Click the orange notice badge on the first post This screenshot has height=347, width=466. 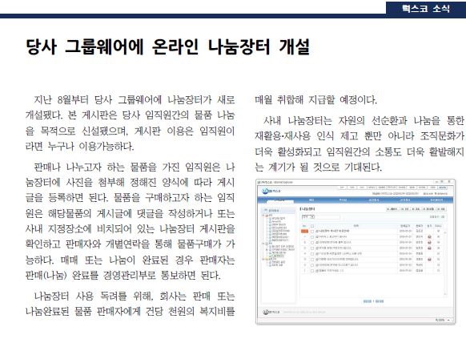click(x=304, y=231)
